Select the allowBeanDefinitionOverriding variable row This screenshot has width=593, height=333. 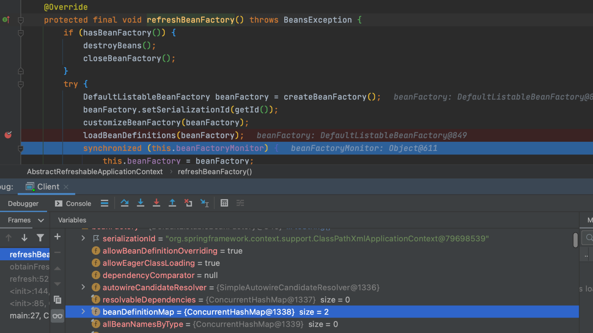click(x=322, y=250)
